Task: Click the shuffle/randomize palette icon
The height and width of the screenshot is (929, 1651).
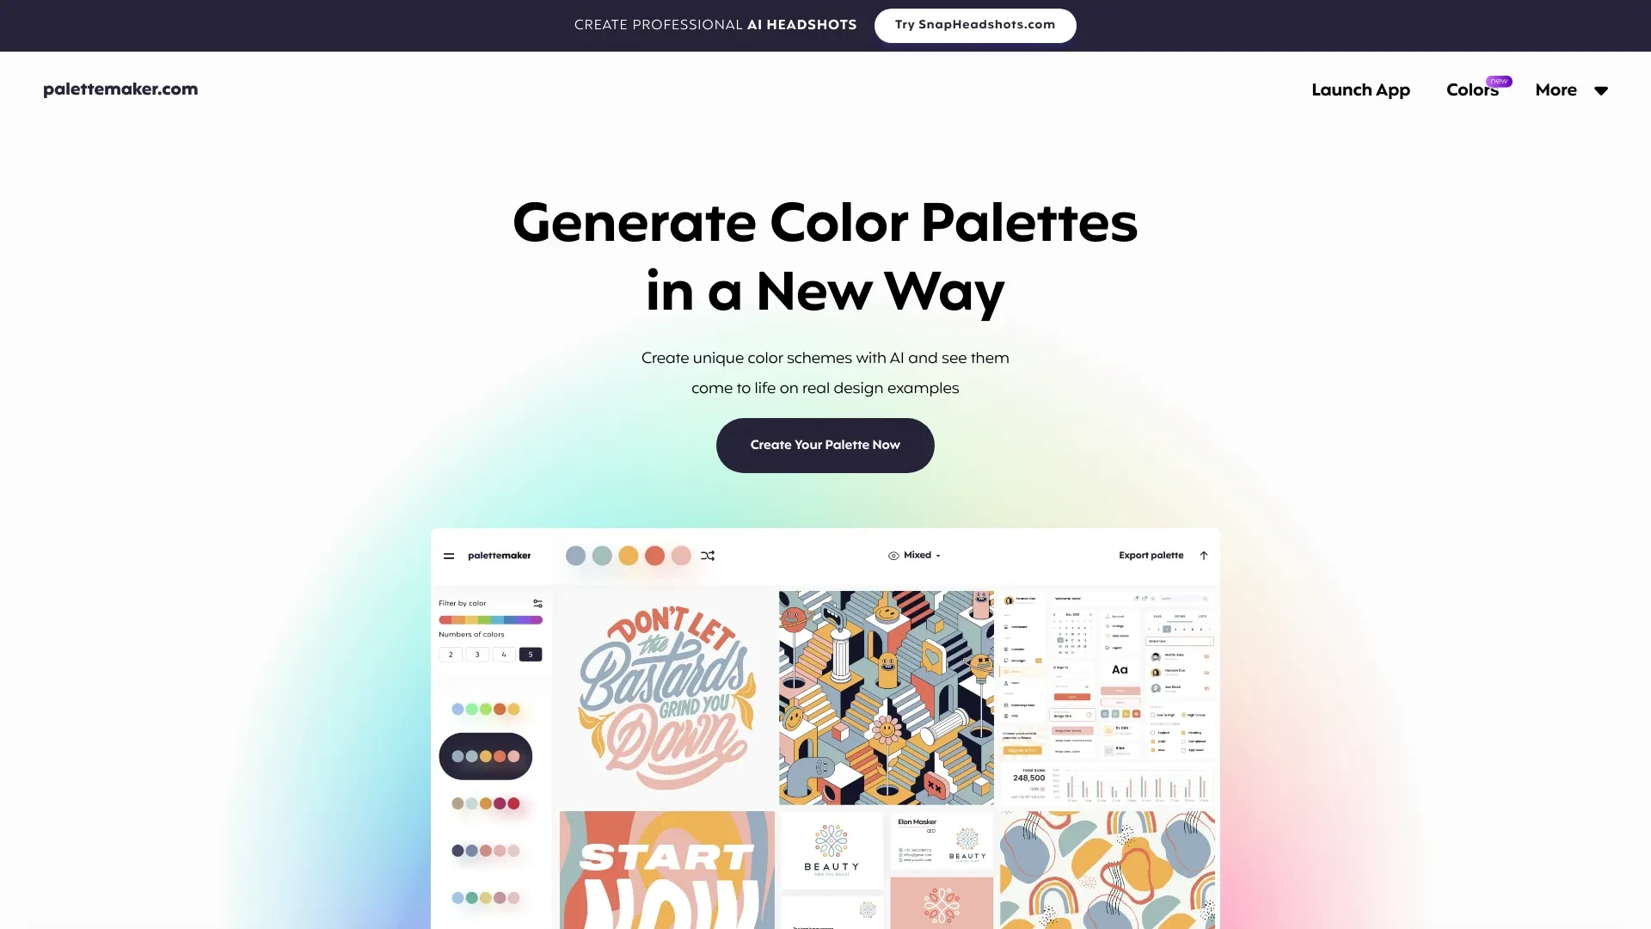Action: coord(709,555)
